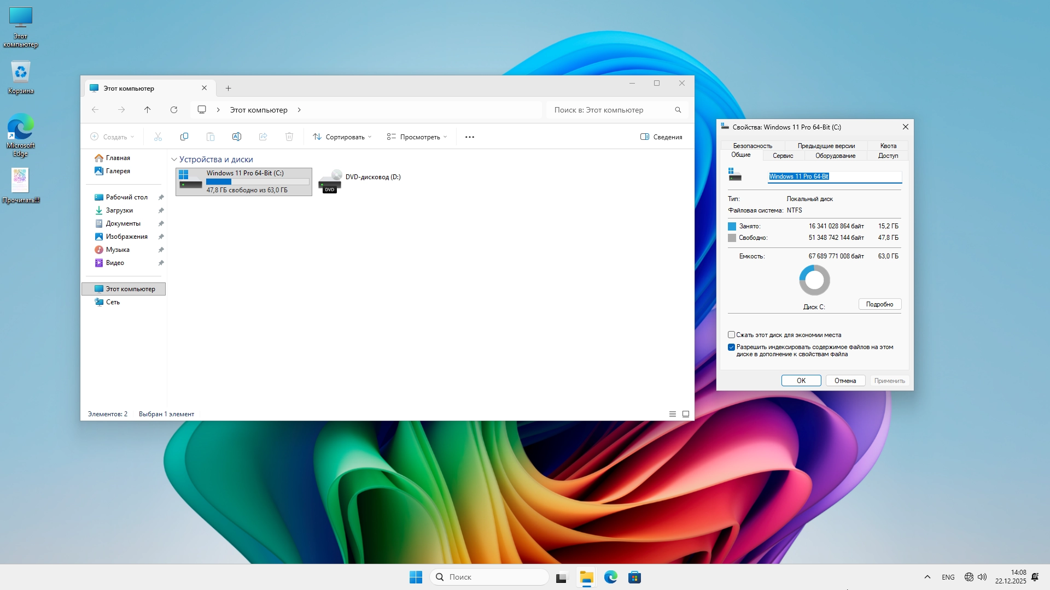This screenshot has width=1050, height=590.
Task: Open the Просмотреть view dropdown
Action: click(x=417, y=137)
